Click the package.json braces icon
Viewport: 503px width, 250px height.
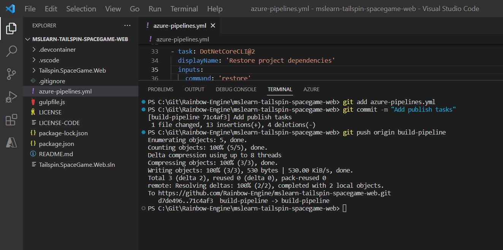33,144
